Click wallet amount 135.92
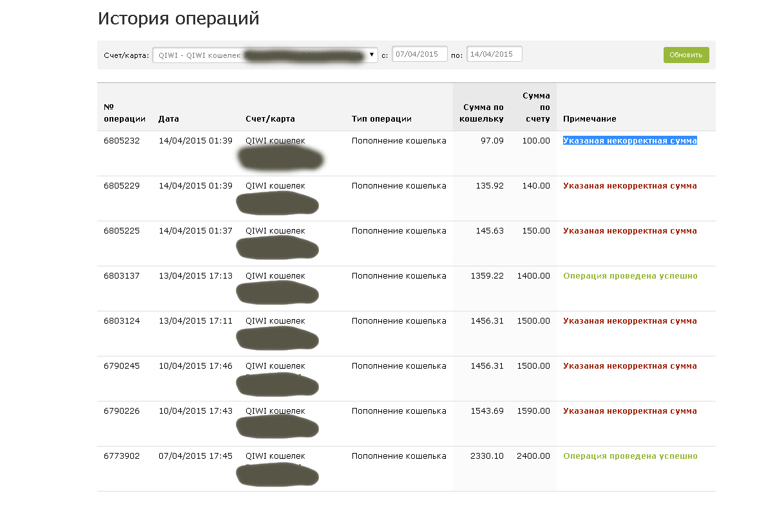Viewport: 777px width, 507px height. click(490, 185)
